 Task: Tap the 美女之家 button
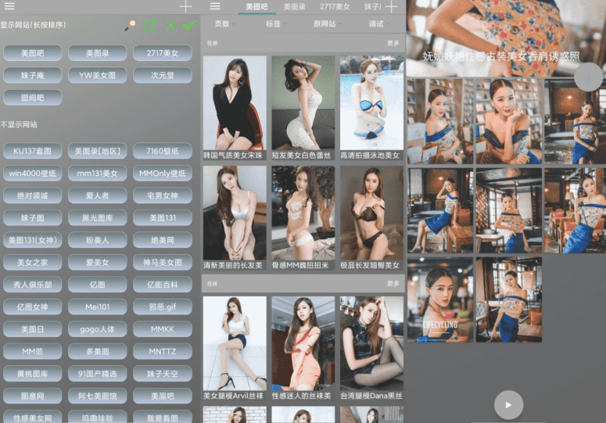click(x=33, y=262)
